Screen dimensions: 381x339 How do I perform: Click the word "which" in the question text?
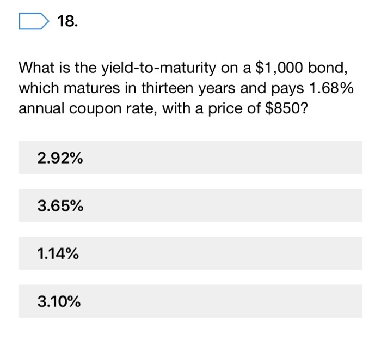(36, 88)
